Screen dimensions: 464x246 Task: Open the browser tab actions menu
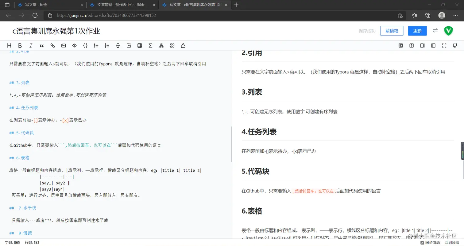pyautogui.click(x=7, y=5)
